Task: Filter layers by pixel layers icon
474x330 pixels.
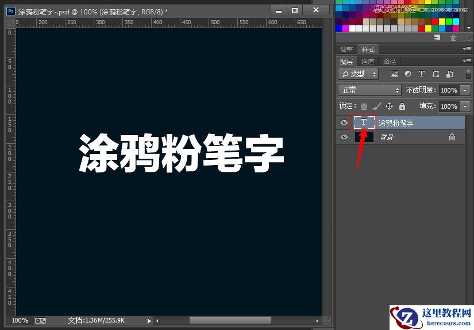Action: point(394,74)
